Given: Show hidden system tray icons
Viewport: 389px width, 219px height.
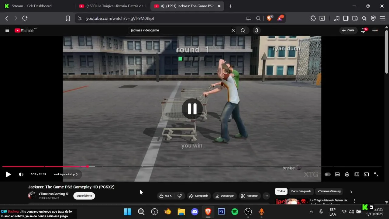Looking at the screenshot, I should tap(311, 212).
